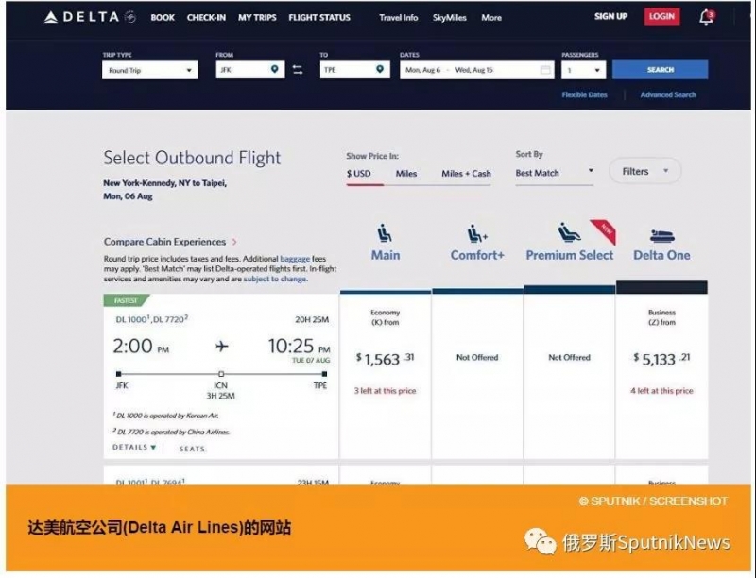Image resolution: width=756 pixels, height=578 pixels.
Task: Click arrival time 10:25 PM
Action: coord(299,347)
